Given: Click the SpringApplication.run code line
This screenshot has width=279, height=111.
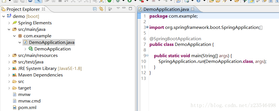Looking at the screenshot, I should (x=213, y=61).
